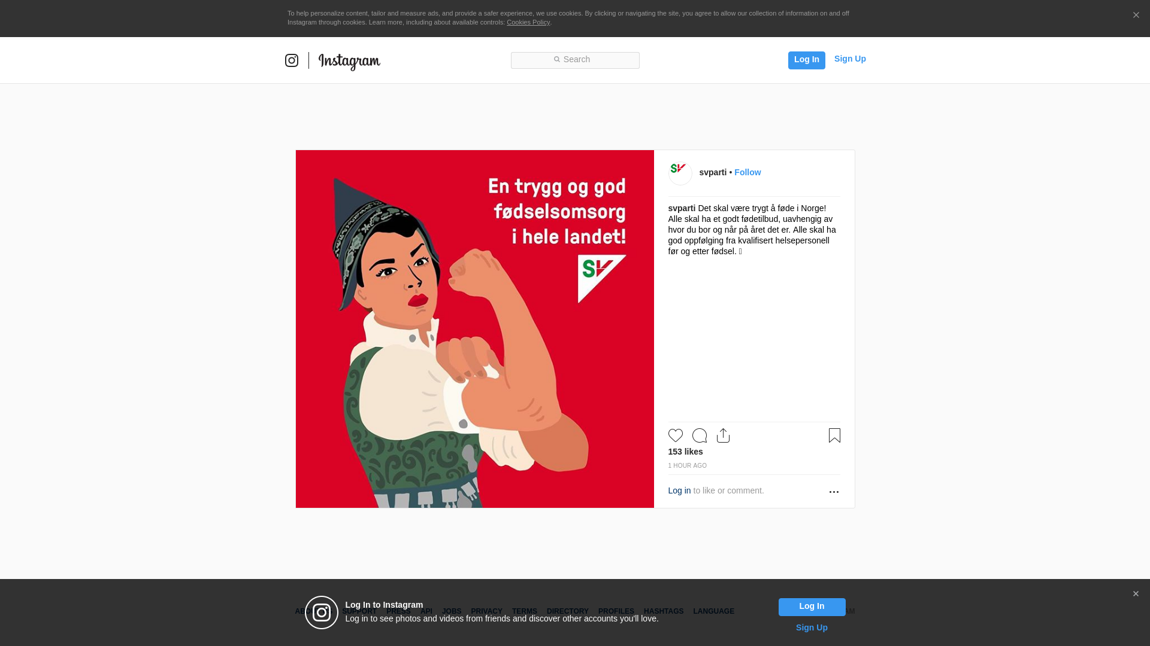Open the LANGUAGE footer selector
The image size is (1150, 646).
(x=714, y=611)
